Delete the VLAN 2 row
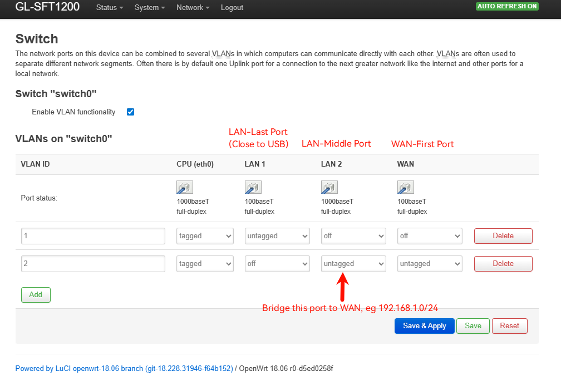The height and width of the screenshot is (376, 561). point(503,264)
